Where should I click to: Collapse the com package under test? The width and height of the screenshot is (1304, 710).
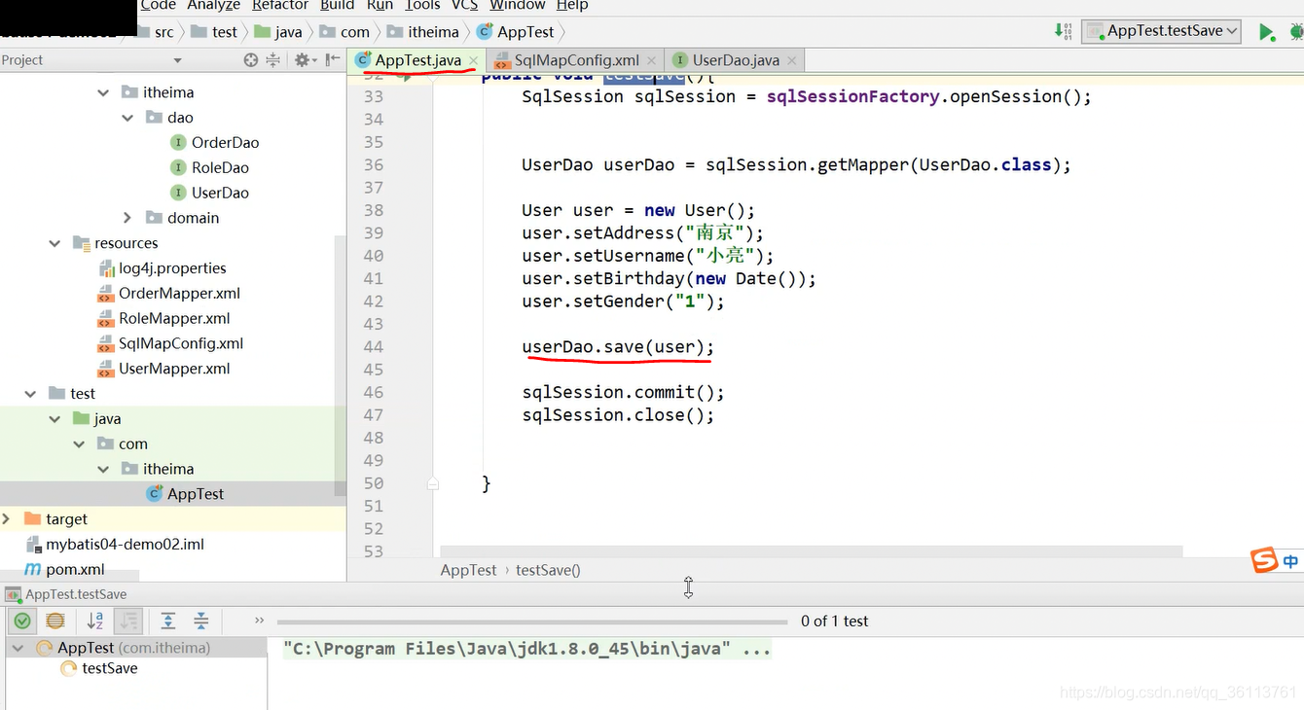pyautogui.click(x=79, y=444)
